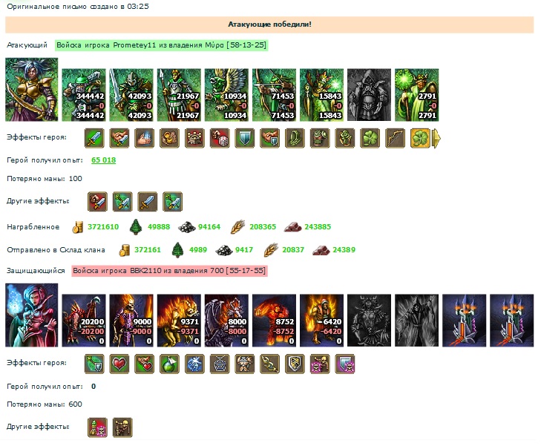
Task: Click the green potion defender effect icon
Action: (x=169, y=364)
